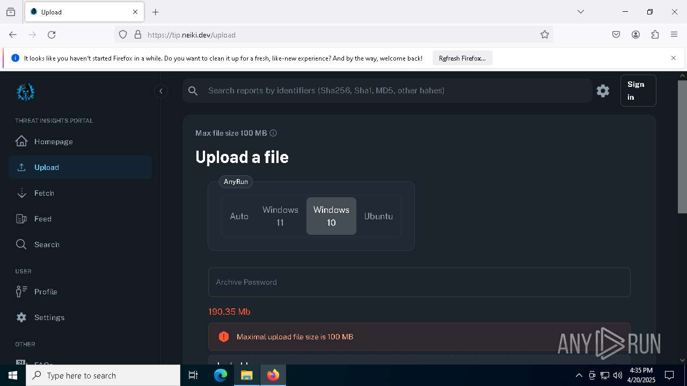
Task: Click the Firefox taskbar icon
Action: 273,375
